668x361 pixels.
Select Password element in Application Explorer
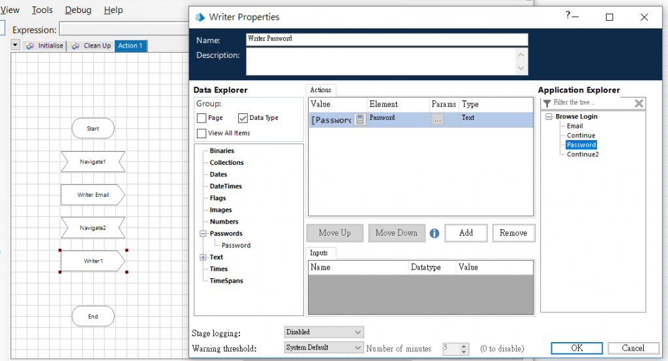coord(581,145)
